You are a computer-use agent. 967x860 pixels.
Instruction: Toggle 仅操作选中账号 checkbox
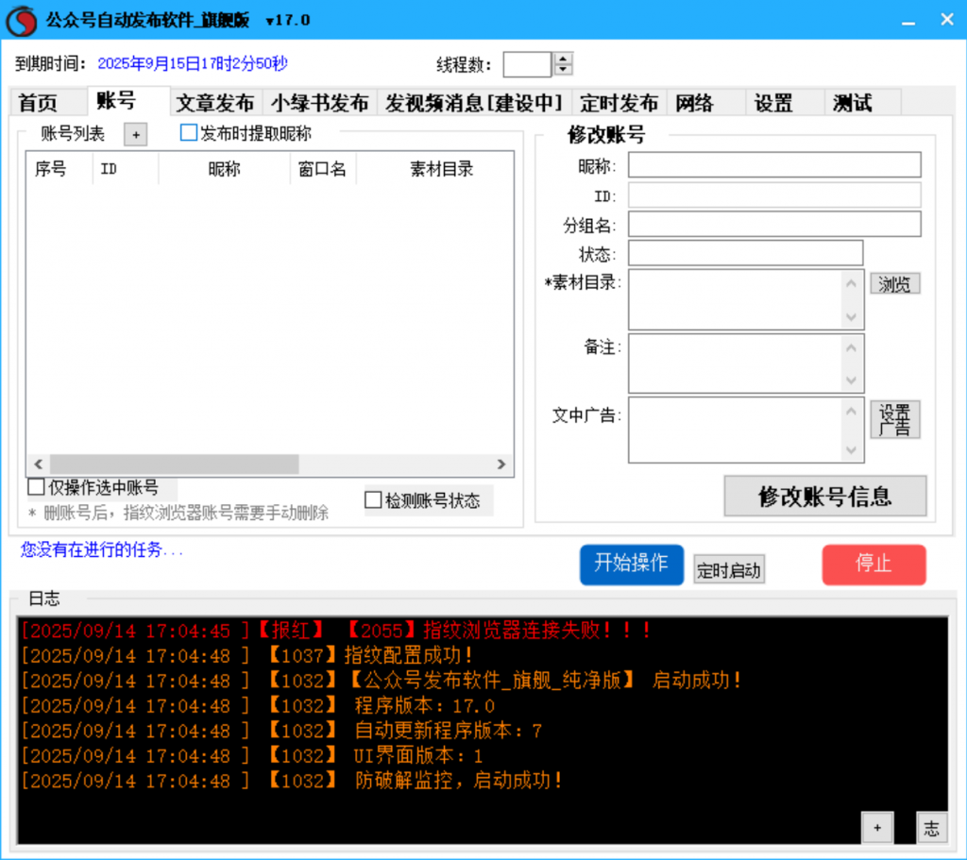pyautogui.click(x=37, y=487)
